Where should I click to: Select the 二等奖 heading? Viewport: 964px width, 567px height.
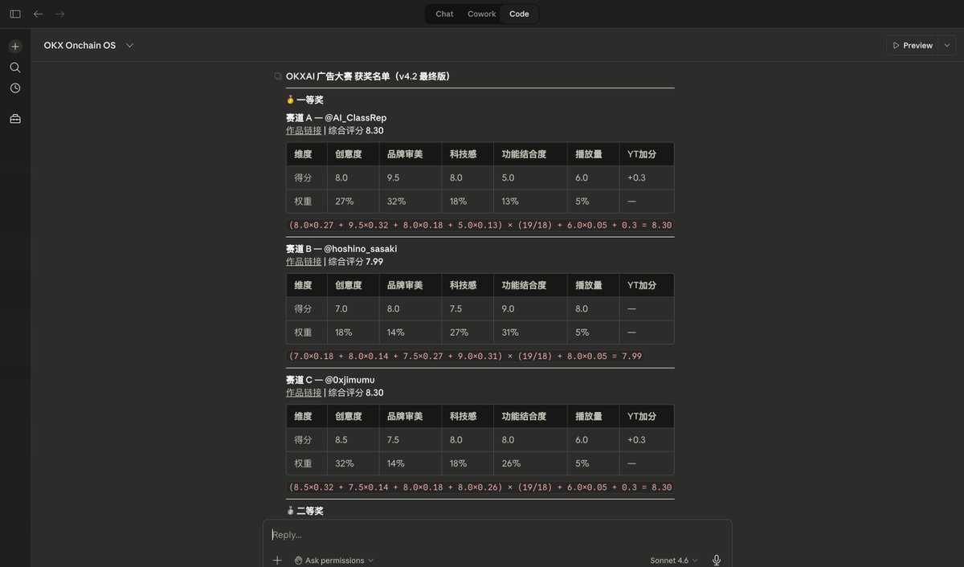tap(309, 511)
